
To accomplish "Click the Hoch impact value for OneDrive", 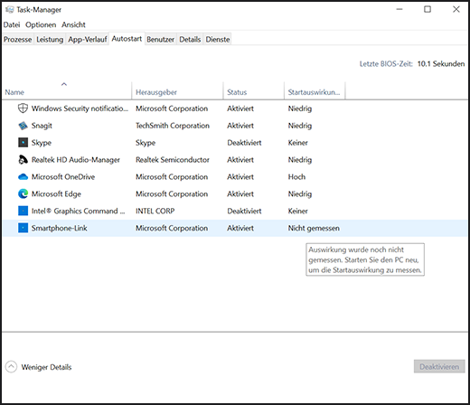I will [296, 177].
